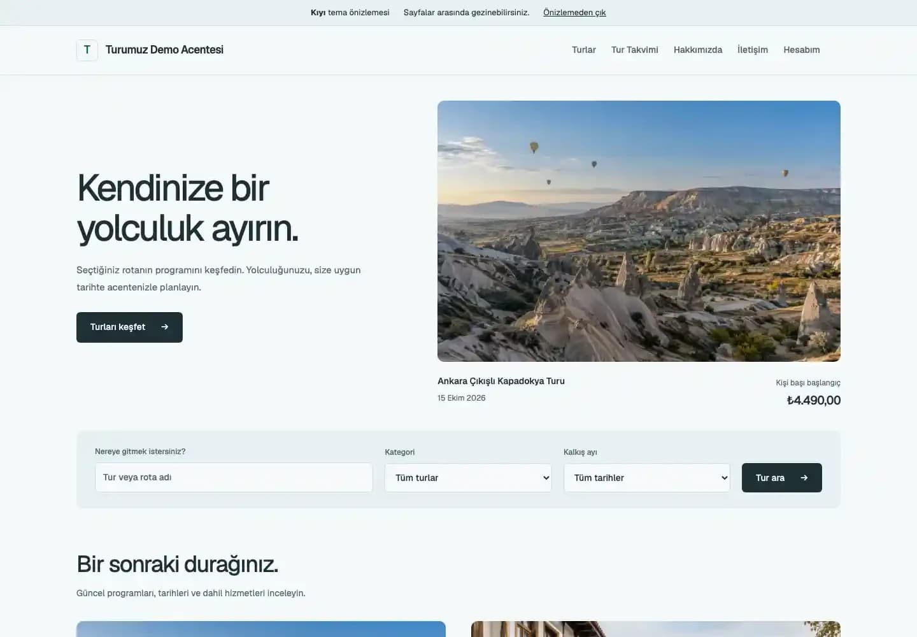917x637 pixels.
Task: Open Hesabım account page
Action: point(801,50)
